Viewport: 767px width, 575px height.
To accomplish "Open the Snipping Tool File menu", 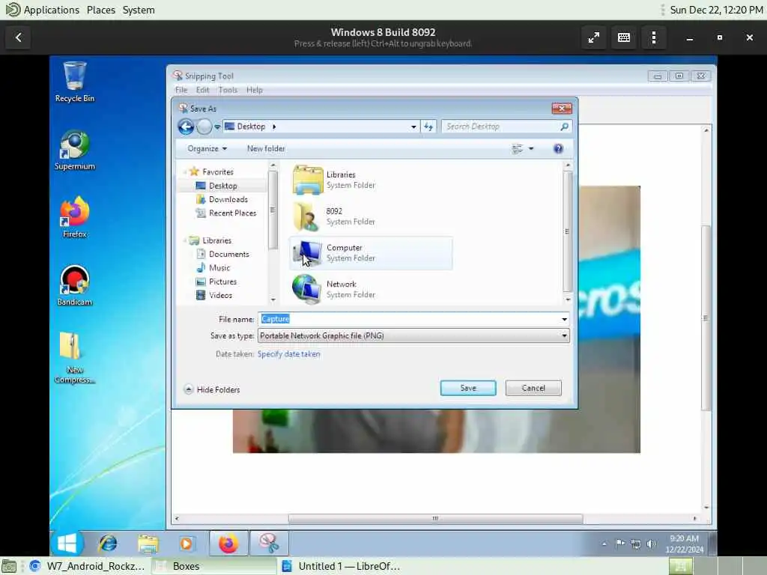I will tap(181, 90).
